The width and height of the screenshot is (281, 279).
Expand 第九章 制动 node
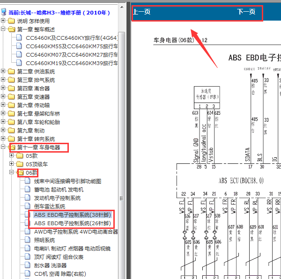pyautogui.click(x=3, y=130)
